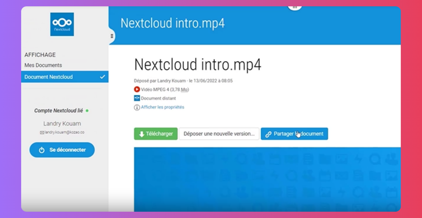The width and height of the screenshot is (422, 218).
Task: Open Mes Documents view
Action: 43,65
